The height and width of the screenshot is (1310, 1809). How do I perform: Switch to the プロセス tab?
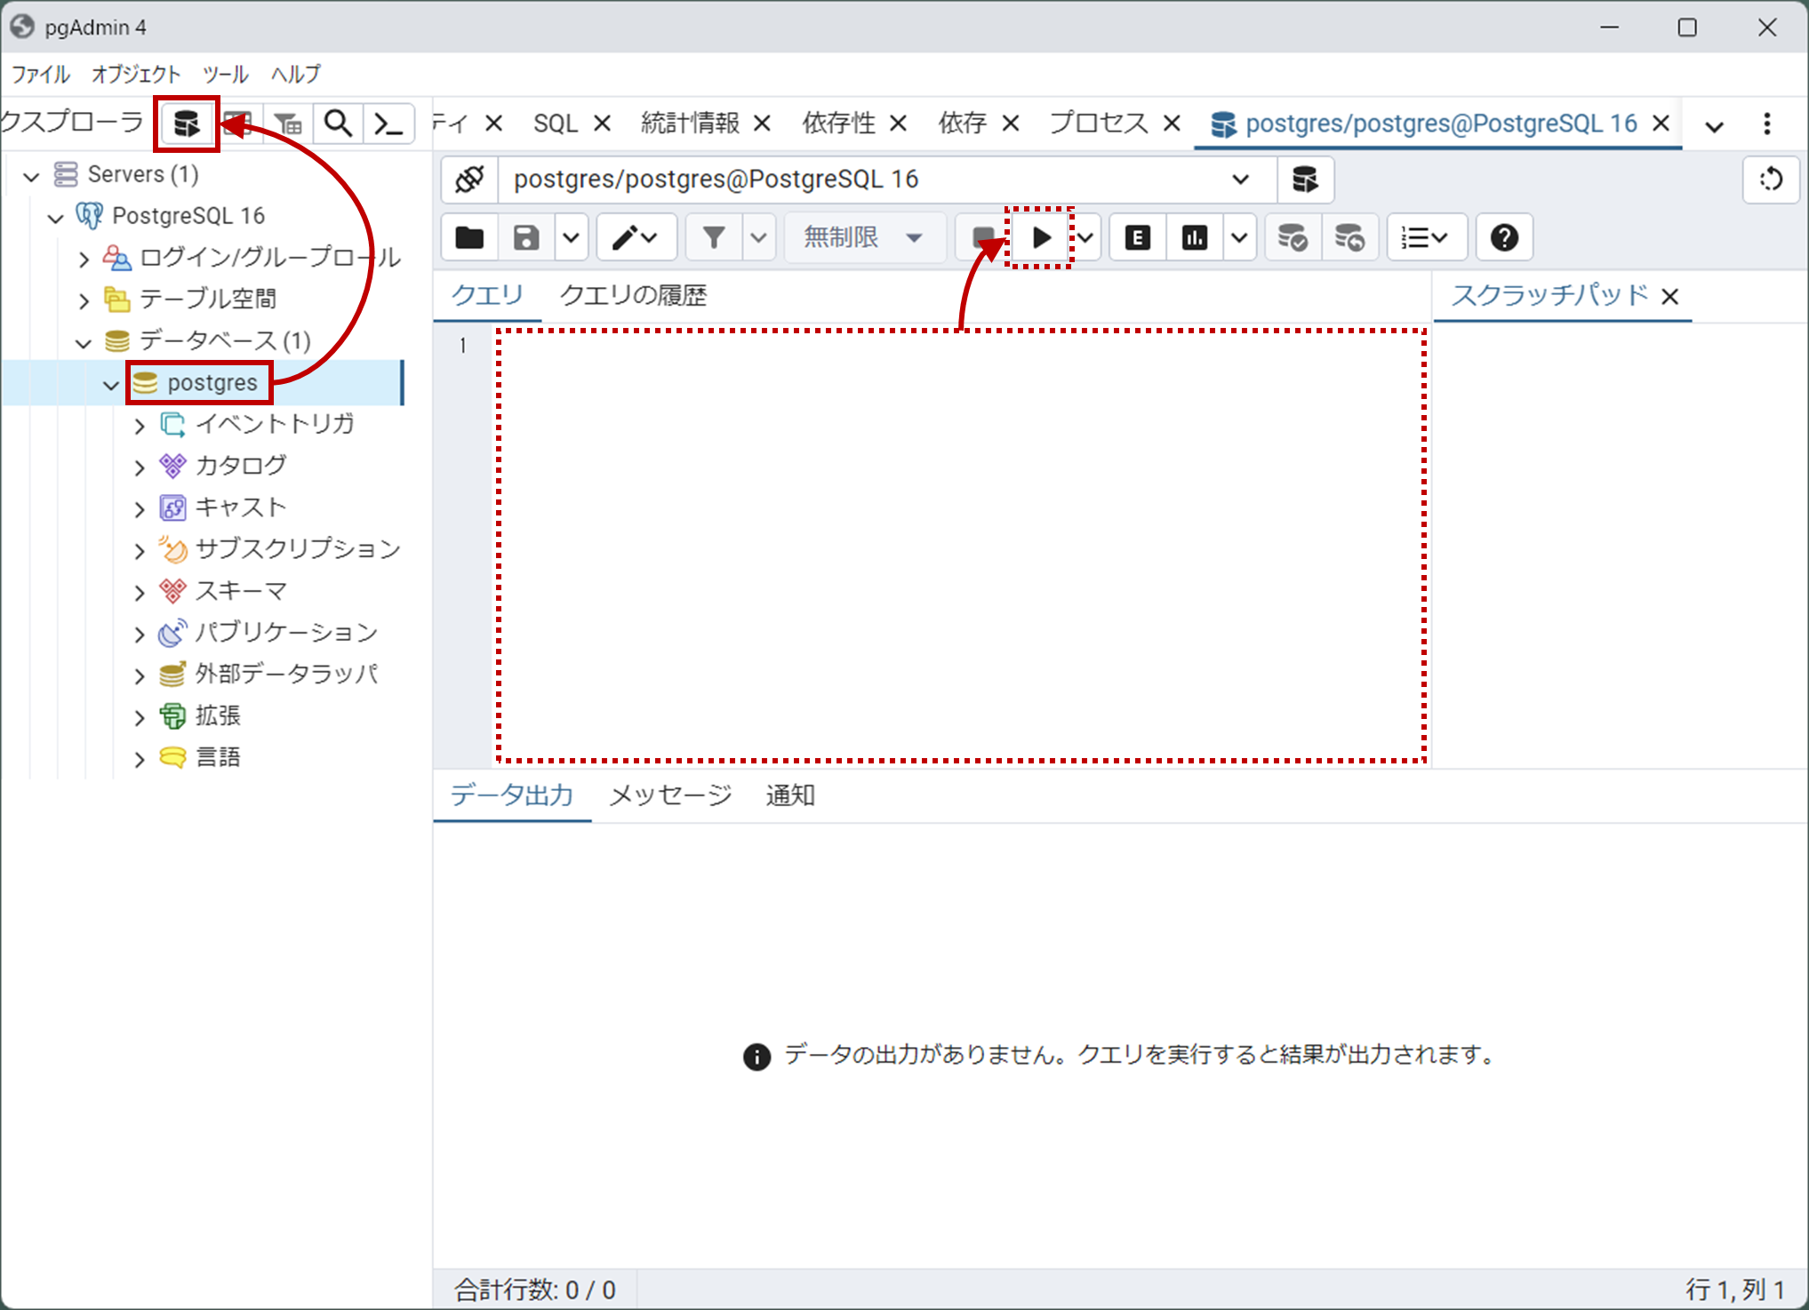(x=1099, y=124)
